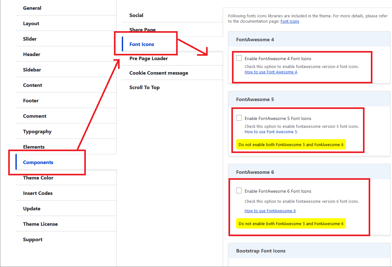Go to the Header settings tab
Viewport: 392px width, 267px height.
(x=32, y=54)
